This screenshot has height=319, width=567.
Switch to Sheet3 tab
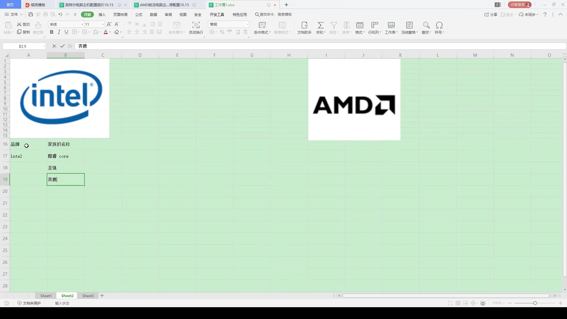[88, 296]
